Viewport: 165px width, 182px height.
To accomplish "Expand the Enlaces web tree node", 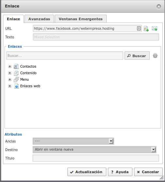I will click(10, 86).
